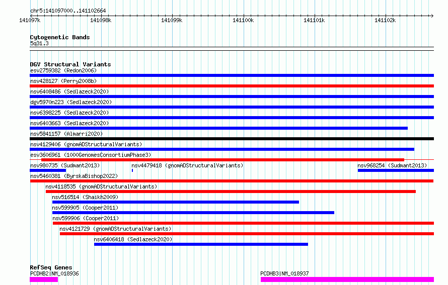Click the blue bar under nsv968254
This screenshot has height=285, width=448.
click(396, 170)
